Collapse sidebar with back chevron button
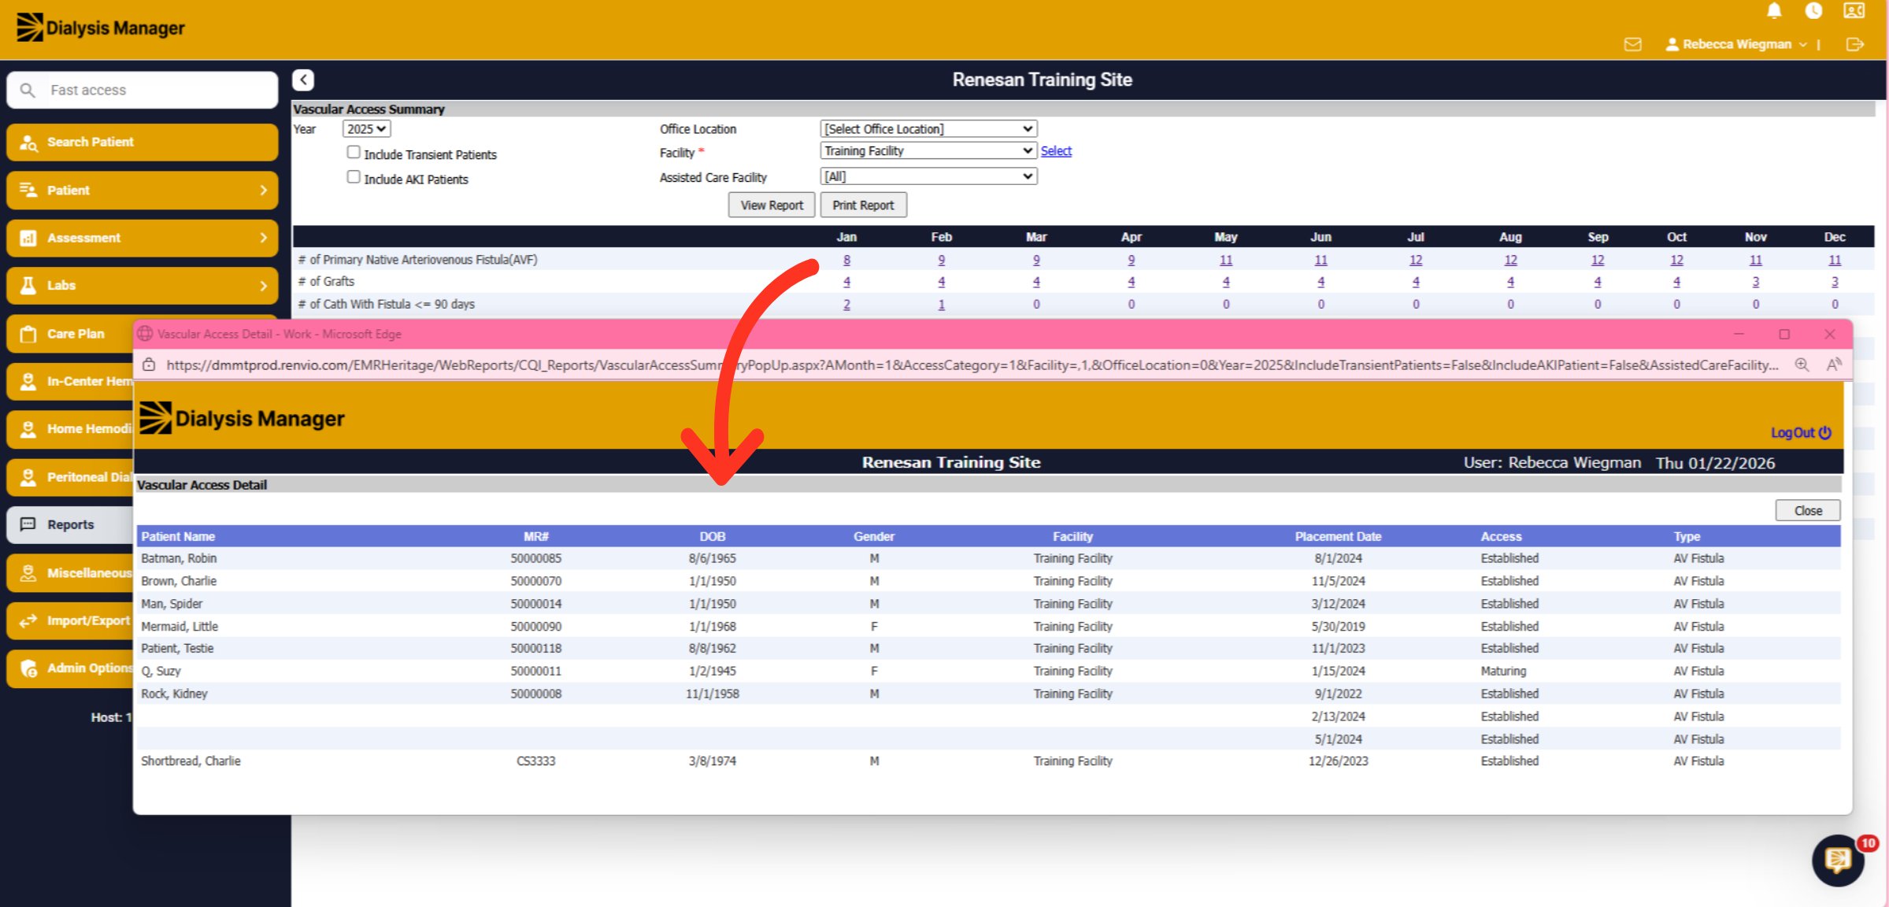The width and height of the screenshot is (1889, 907). coord(303,80)
